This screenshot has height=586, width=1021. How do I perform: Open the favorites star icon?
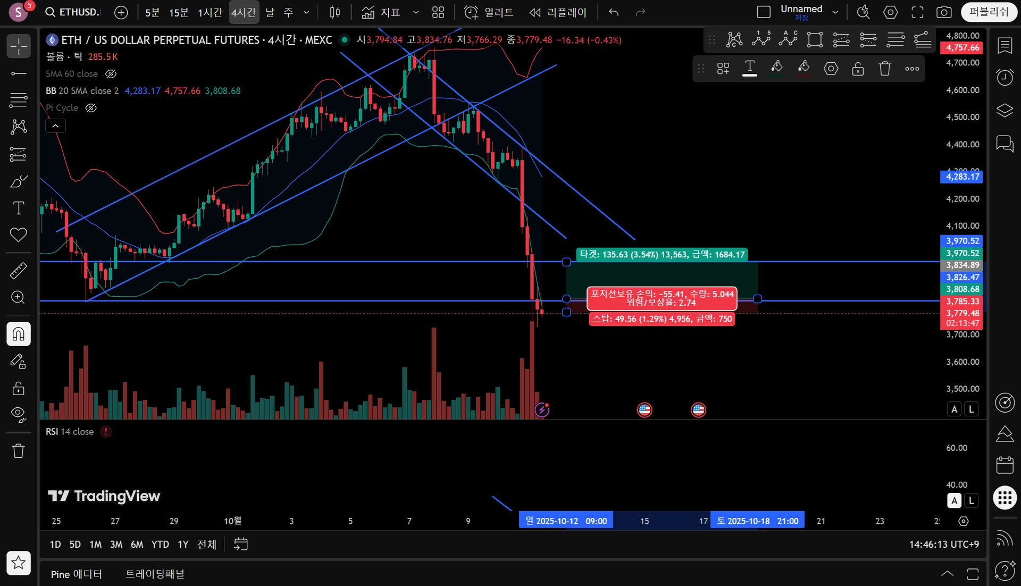click(x=18, y=563)
